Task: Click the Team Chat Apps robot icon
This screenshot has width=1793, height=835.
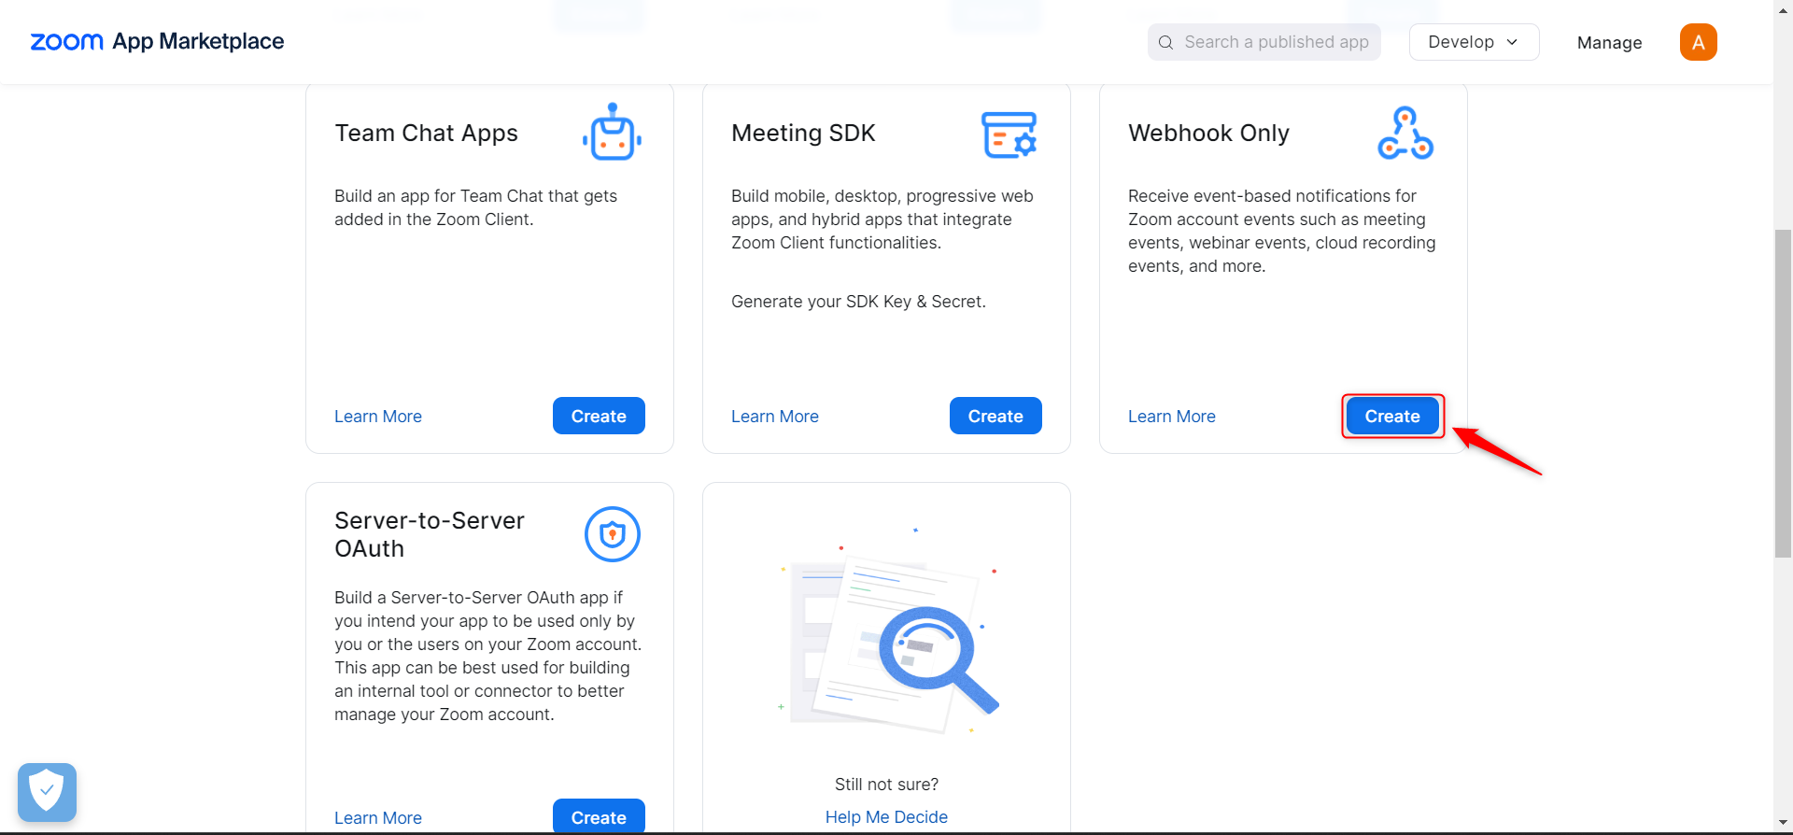Action: [x=613, y=132]
